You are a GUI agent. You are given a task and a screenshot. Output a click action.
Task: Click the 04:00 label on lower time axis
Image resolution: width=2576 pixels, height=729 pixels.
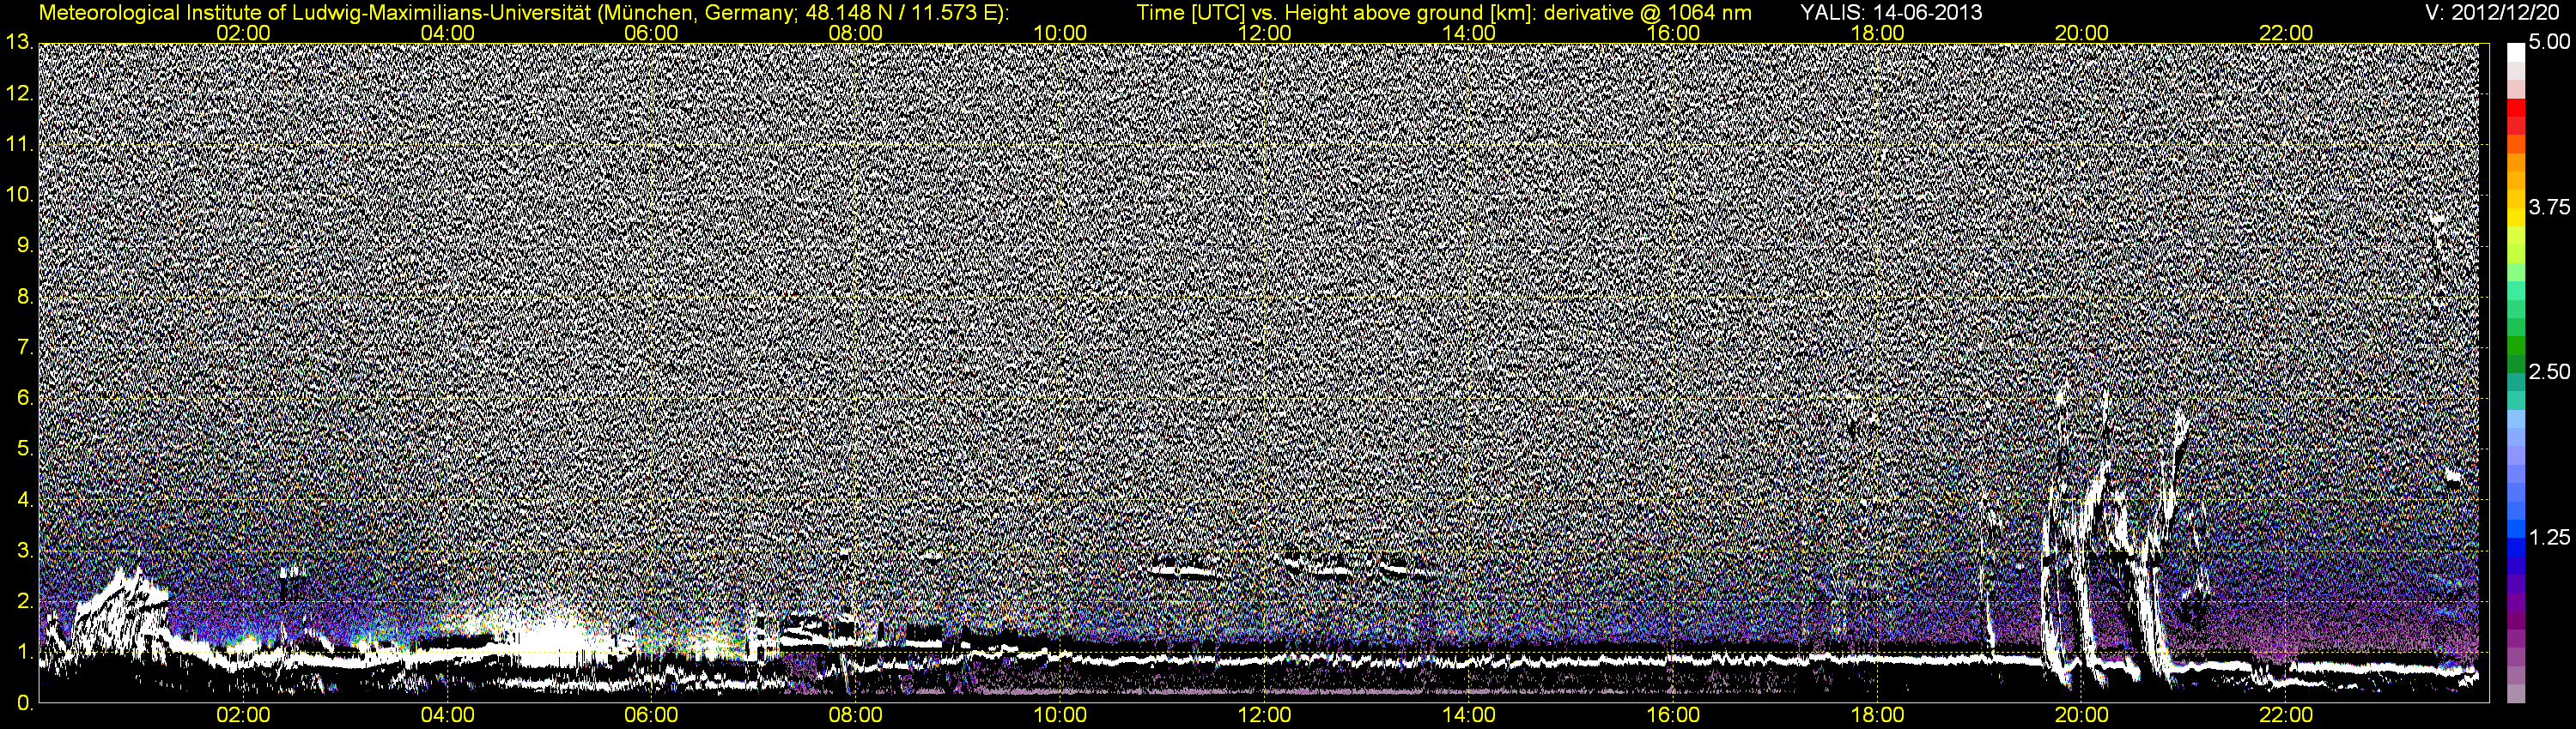pos(448,716)
